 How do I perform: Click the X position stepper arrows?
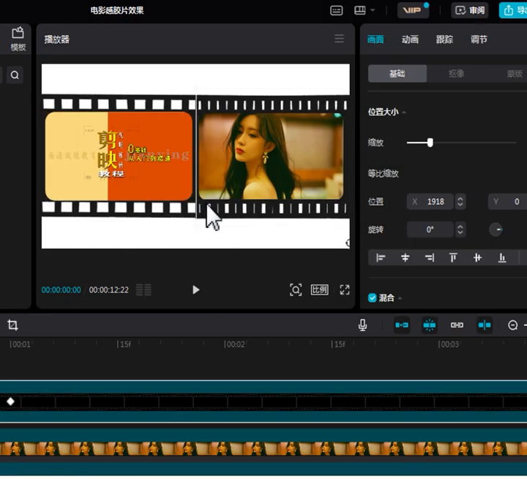pos(460,202)
